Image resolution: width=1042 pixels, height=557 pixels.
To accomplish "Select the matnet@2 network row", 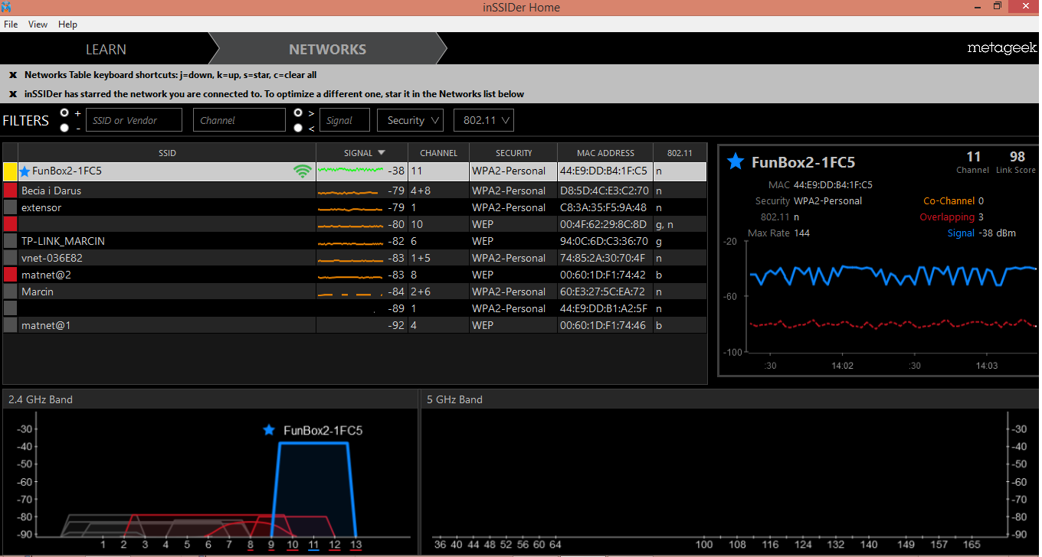I will click(x=355, y=275).
